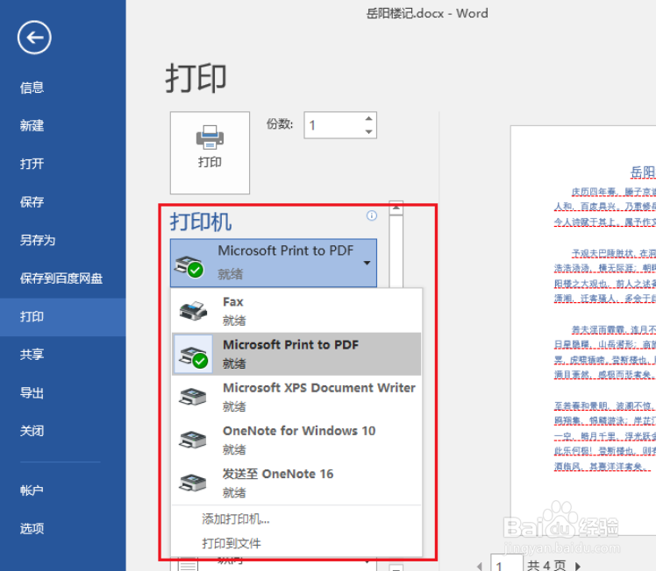Click the Print to PDF list icon
The width and height of the screenshot is (656, 571).
pyautogui.click(x=193, y=354)
